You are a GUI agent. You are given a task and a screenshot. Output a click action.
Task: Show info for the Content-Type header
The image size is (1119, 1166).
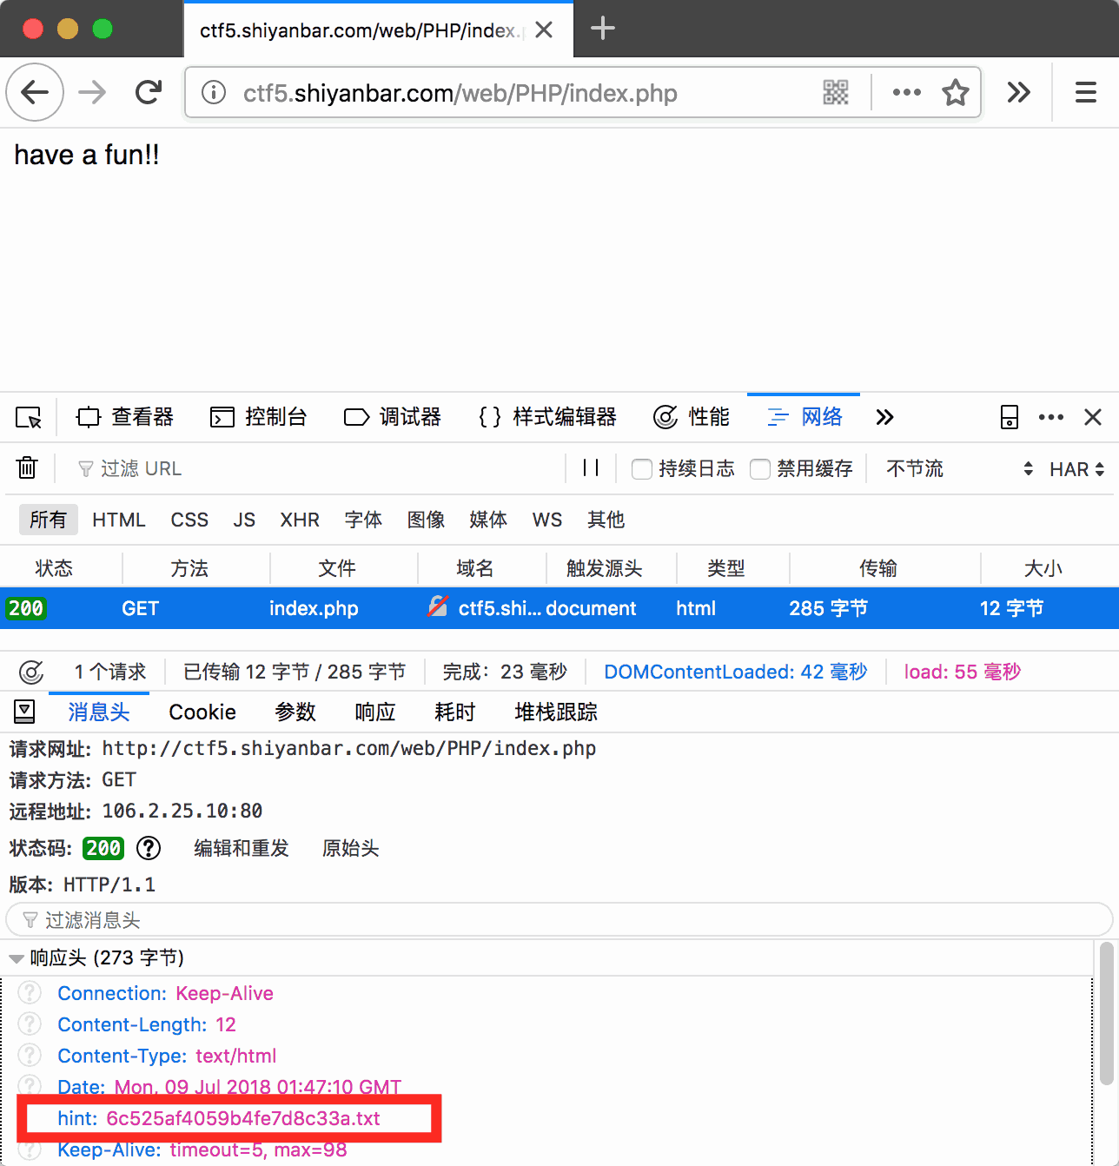(x=30, y=1056)
